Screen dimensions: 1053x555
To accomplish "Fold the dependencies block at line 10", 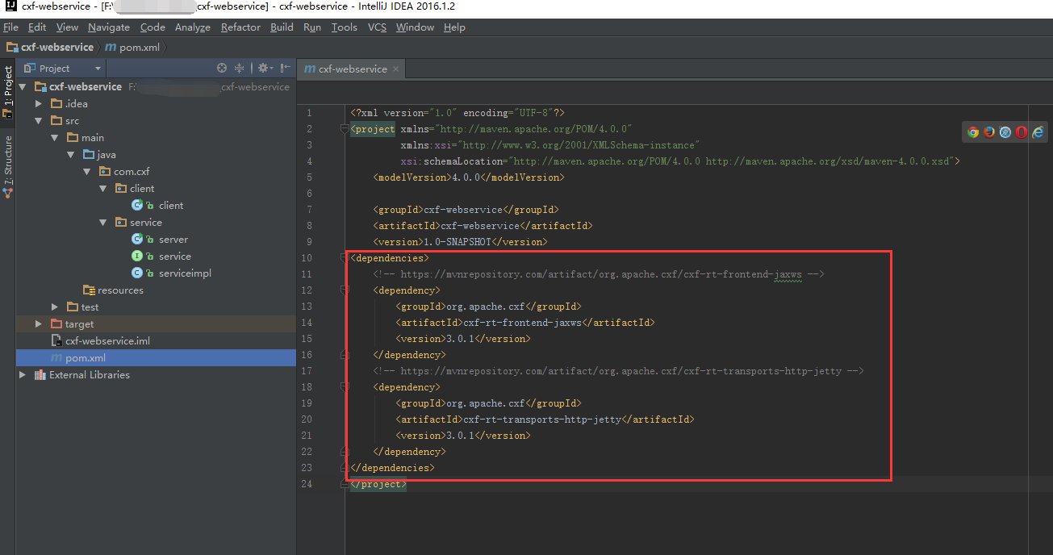I will (345, 258).
